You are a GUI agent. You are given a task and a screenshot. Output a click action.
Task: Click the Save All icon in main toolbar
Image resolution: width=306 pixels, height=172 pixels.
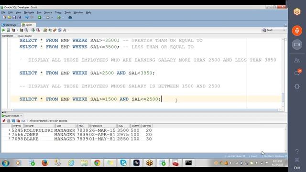(19, 17)
